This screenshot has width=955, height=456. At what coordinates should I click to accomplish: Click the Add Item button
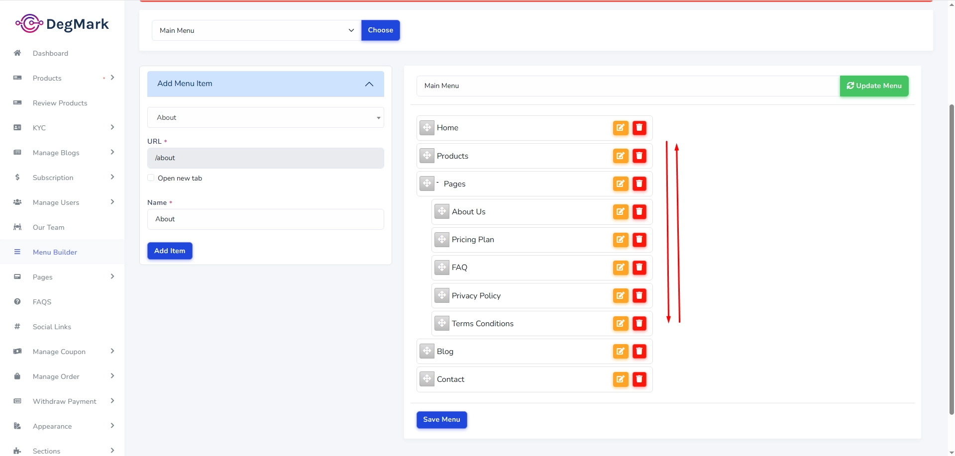tap(170, 251)
